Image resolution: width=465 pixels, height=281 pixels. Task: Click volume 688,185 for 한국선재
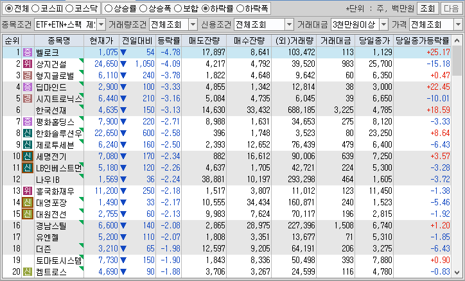pyautogui.click(x=301, y=110)
